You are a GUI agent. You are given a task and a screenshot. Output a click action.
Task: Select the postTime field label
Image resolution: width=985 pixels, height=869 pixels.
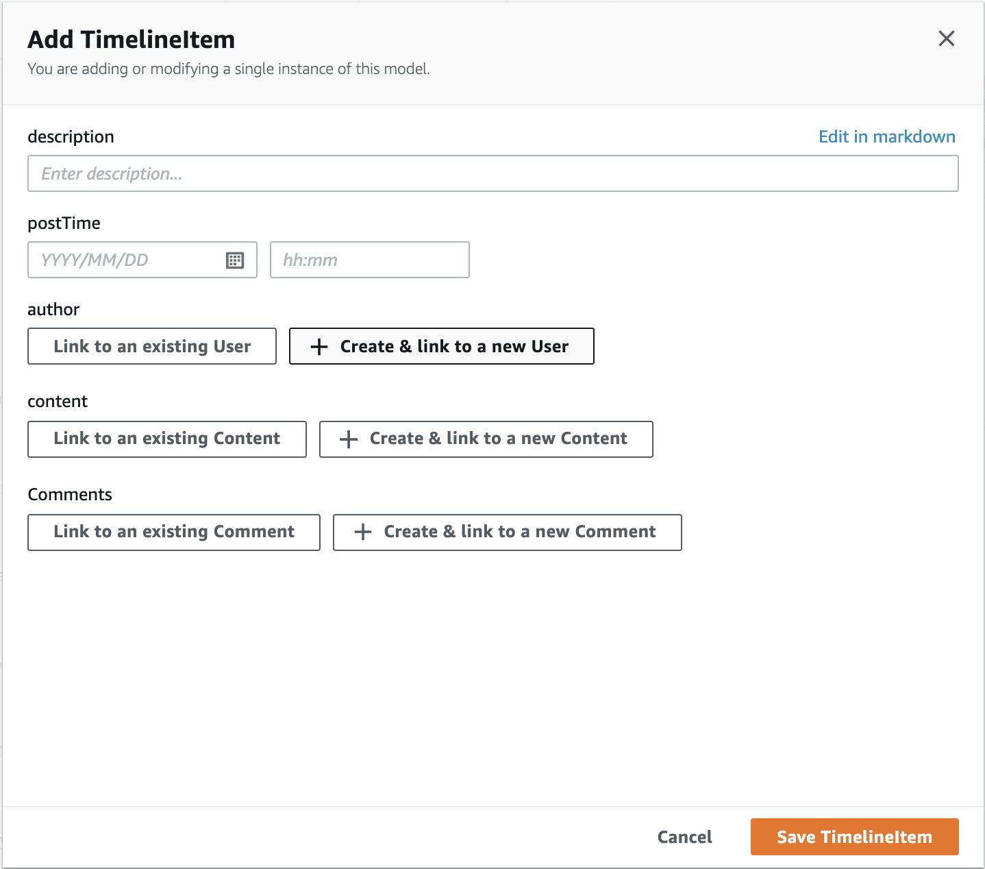point(64,223)
